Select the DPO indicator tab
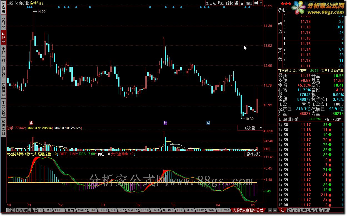Viewport: 347px width, 216px height. (144, 210)
